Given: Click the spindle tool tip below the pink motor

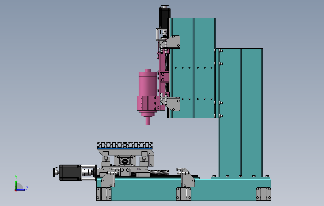Looking at the screenshot, I should coord(148,121).
